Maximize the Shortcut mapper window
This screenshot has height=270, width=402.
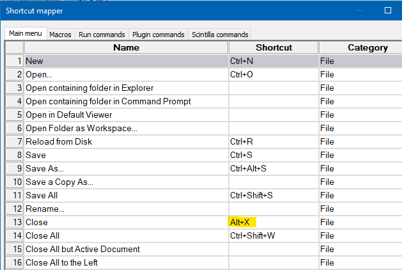click(387, 10)
